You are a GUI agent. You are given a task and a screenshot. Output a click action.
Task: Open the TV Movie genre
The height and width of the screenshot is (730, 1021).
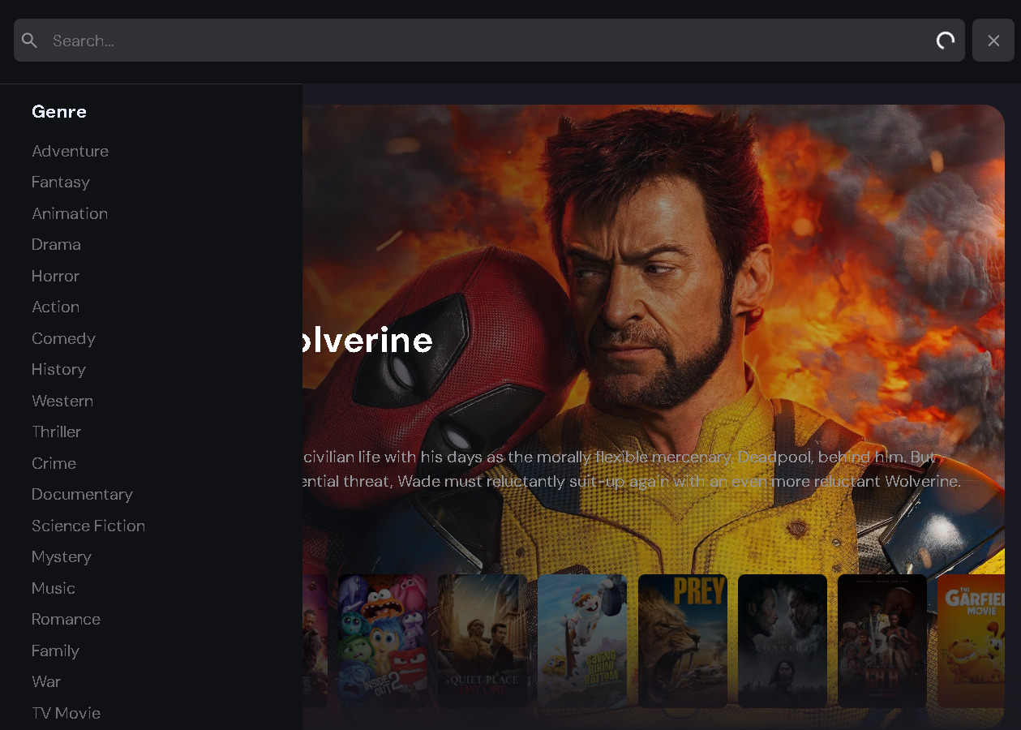point(66,713)
